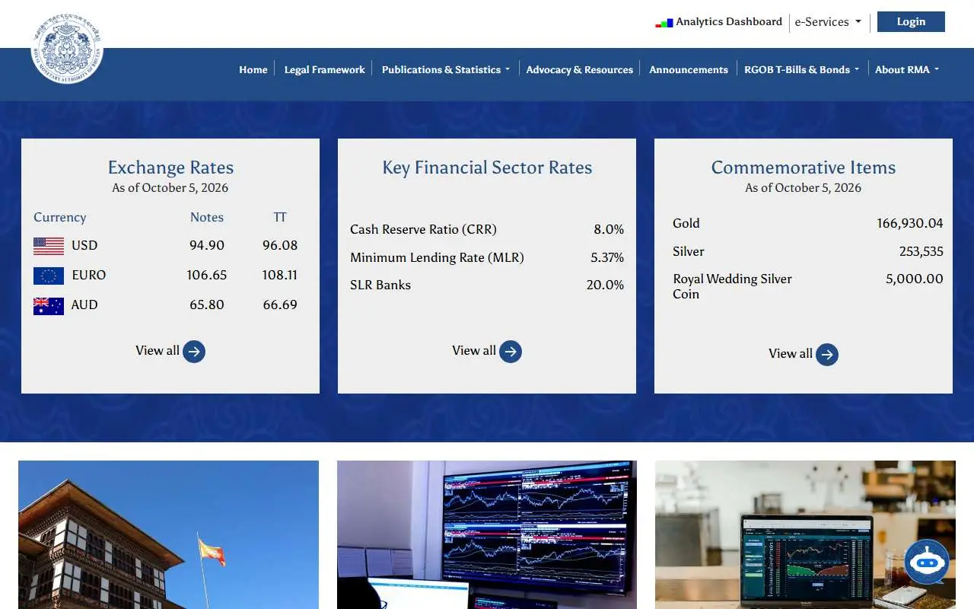Click the Gold price 166,930.04
Screen dimensions: 974x609
pos(910,223)
